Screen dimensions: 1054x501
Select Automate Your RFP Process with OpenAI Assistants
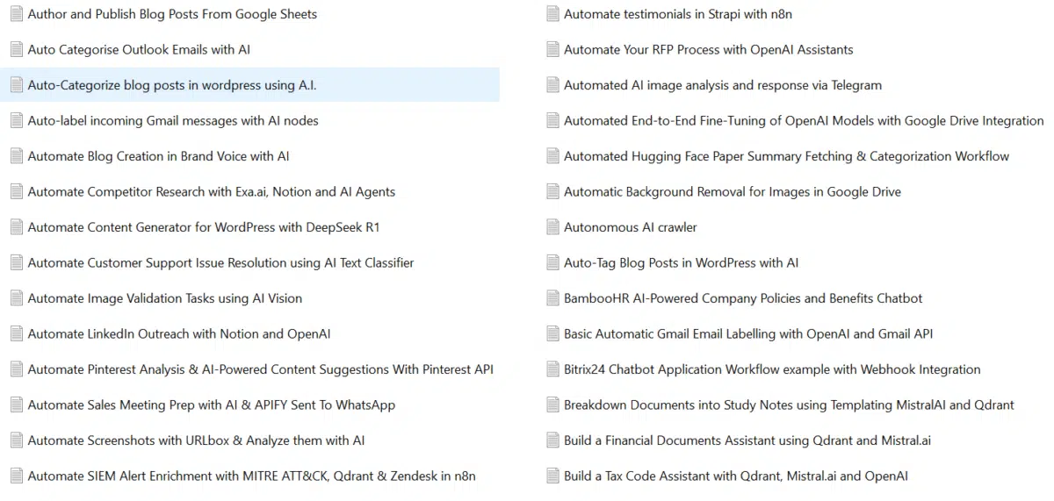point(708,50)
